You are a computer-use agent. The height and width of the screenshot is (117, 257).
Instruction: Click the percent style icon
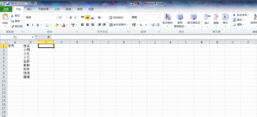(141, 25)
